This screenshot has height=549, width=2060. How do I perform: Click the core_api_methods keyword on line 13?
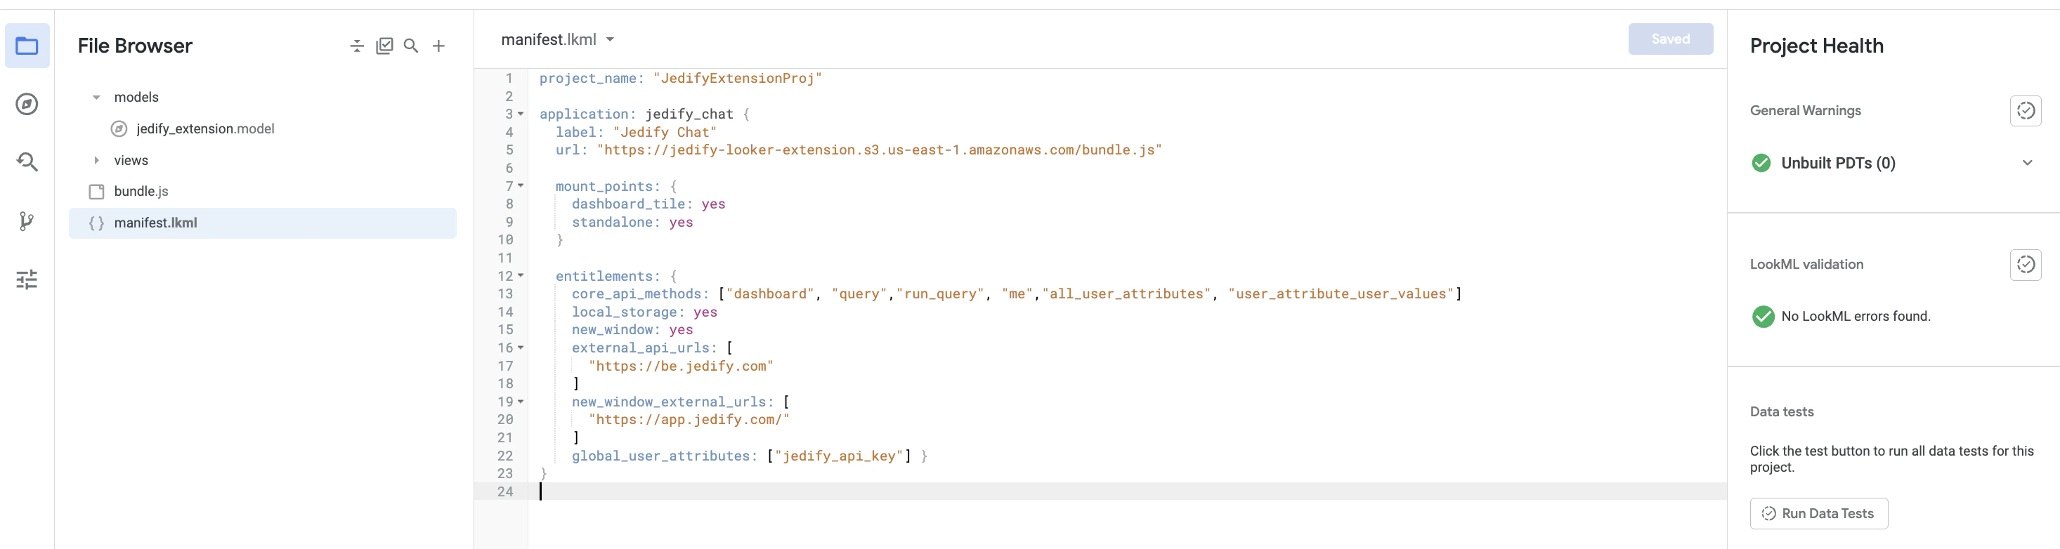[636, 294]
